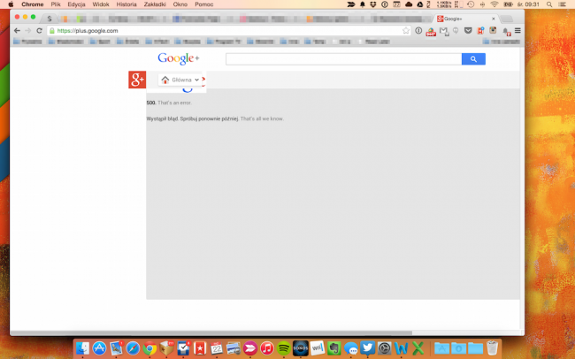Close the Google+ tab
575x359 pixels.
click(x=494, y=19)
